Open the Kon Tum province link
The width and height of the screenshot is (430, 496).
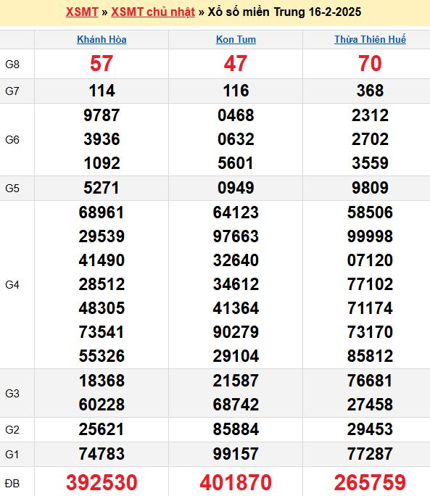236,40
